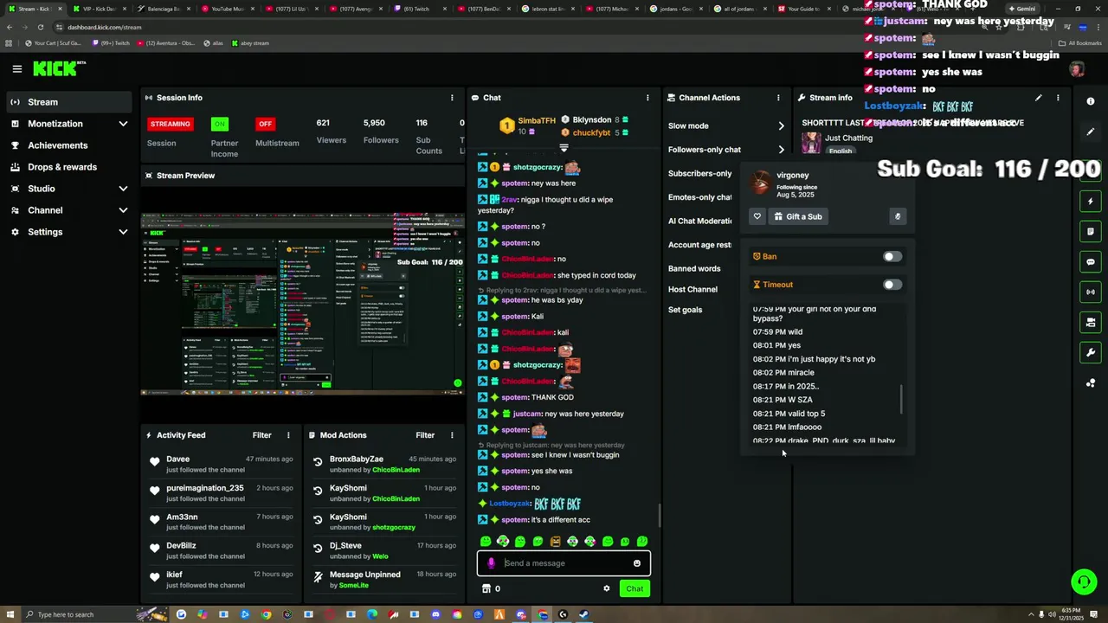Viewport: 1108px width, 623px height.
Task: Open Steam from Windows taskbar
Action: (583, 615)
